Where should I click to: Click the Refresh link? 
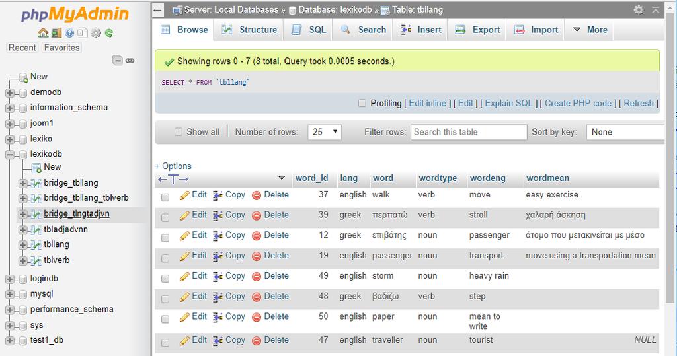(639, 103)
